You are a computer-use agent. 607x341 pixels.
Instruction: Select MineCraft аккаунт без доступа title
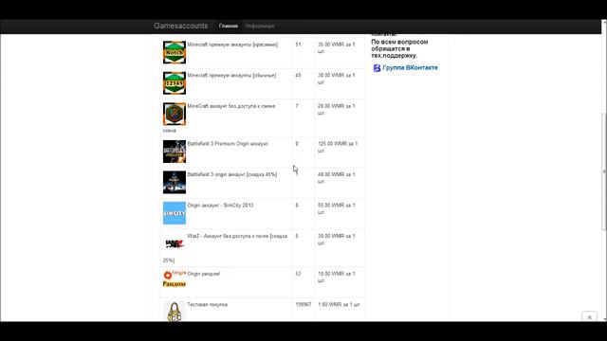pyautogui.click(x=231, y=106)
